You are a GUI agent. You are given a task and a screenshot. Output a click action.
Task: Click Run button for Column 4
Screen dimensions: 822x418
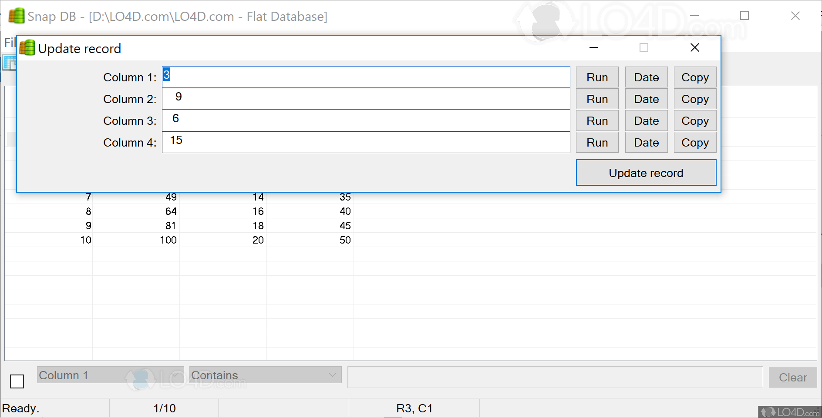click(597, 143)
